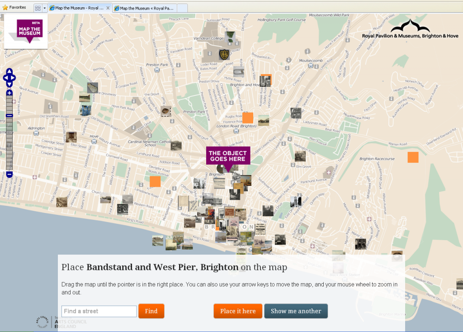Pan the map right with the right arrow
The height and width of the screenshot is (332, 463).
(x=13, y=78)
